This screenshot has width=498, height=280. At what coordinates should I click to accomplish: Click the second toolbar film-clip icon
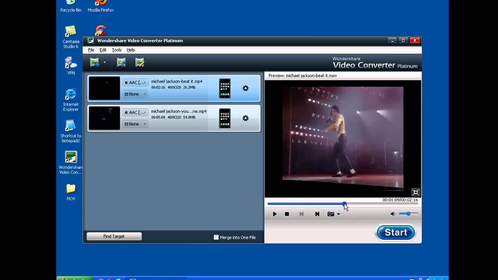(121, 62)
